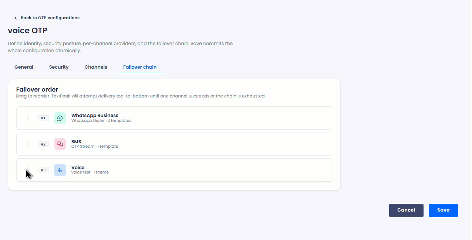
Task: Select the Failover chain tab
Action: pos(140,67)
